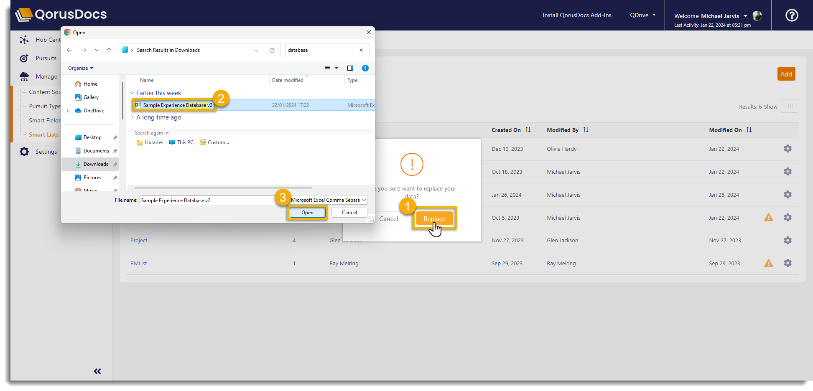Viewport: 813px width, 391px height.
Task: Refresh the Downloads search results
Action: 272,50
